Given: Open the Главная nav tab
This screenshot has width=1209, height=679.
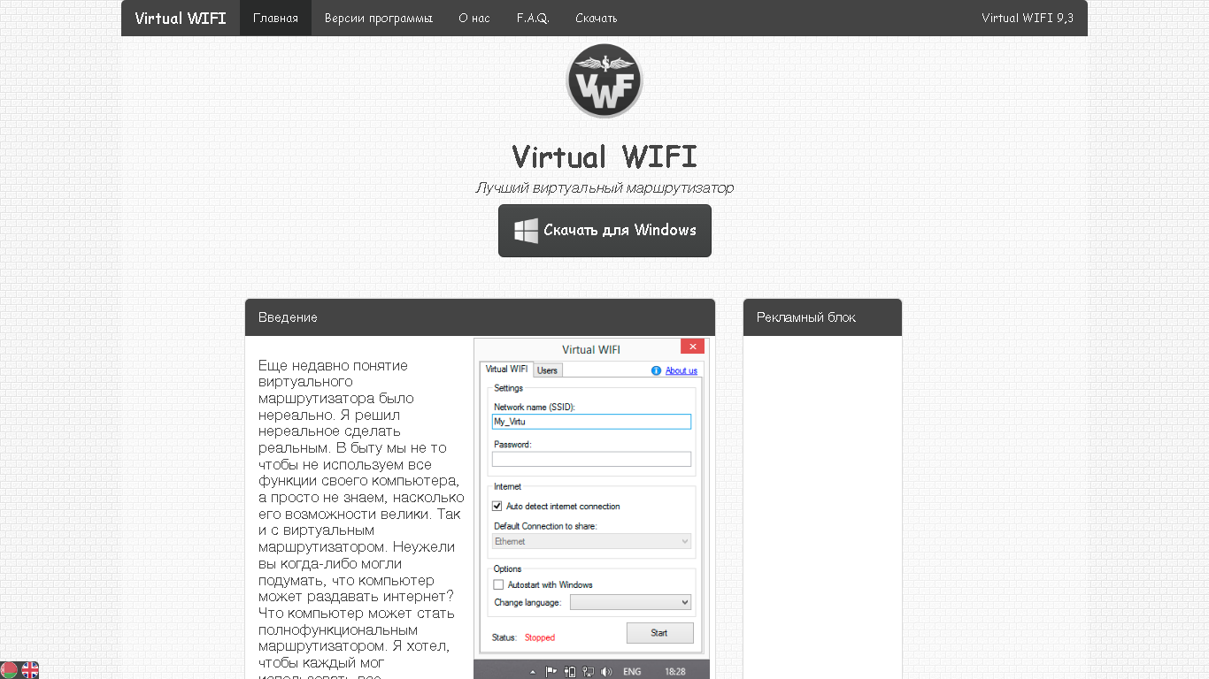Looking at the screenshot, I should [275, 18].
